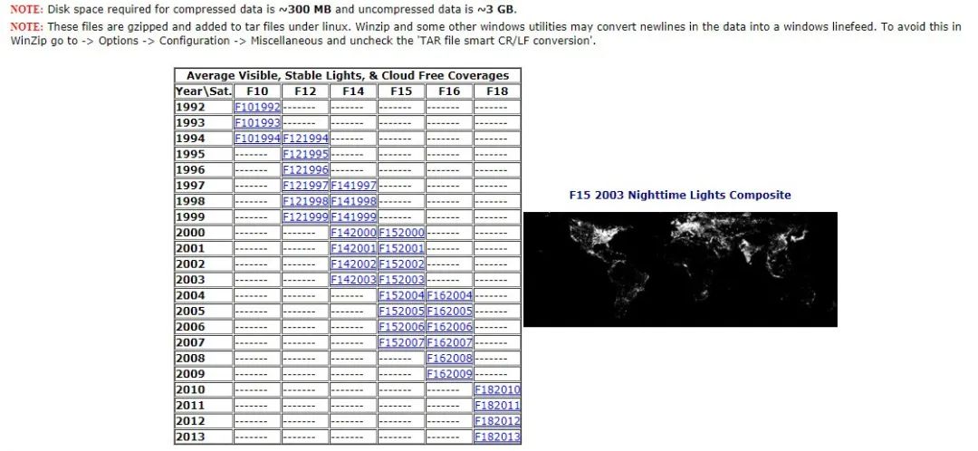Open the F152001 download link
This screenshot has height=451, width=978.
point(402,248)
